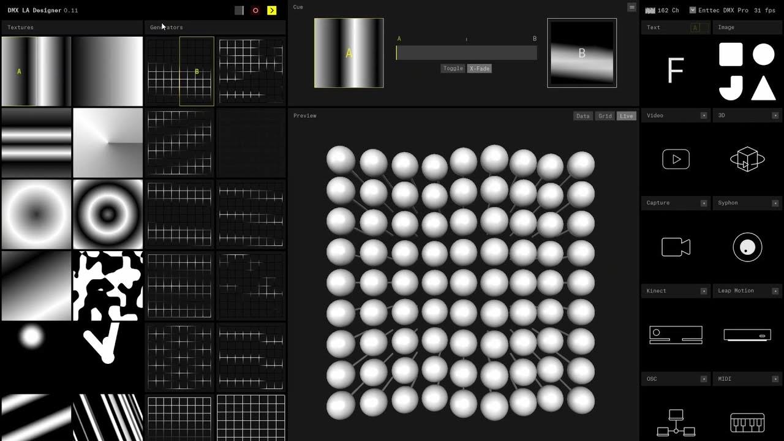The width and height of the screenshot is (784, 441).
Task: Click the Generators panel header
Action: coord(216,28)
